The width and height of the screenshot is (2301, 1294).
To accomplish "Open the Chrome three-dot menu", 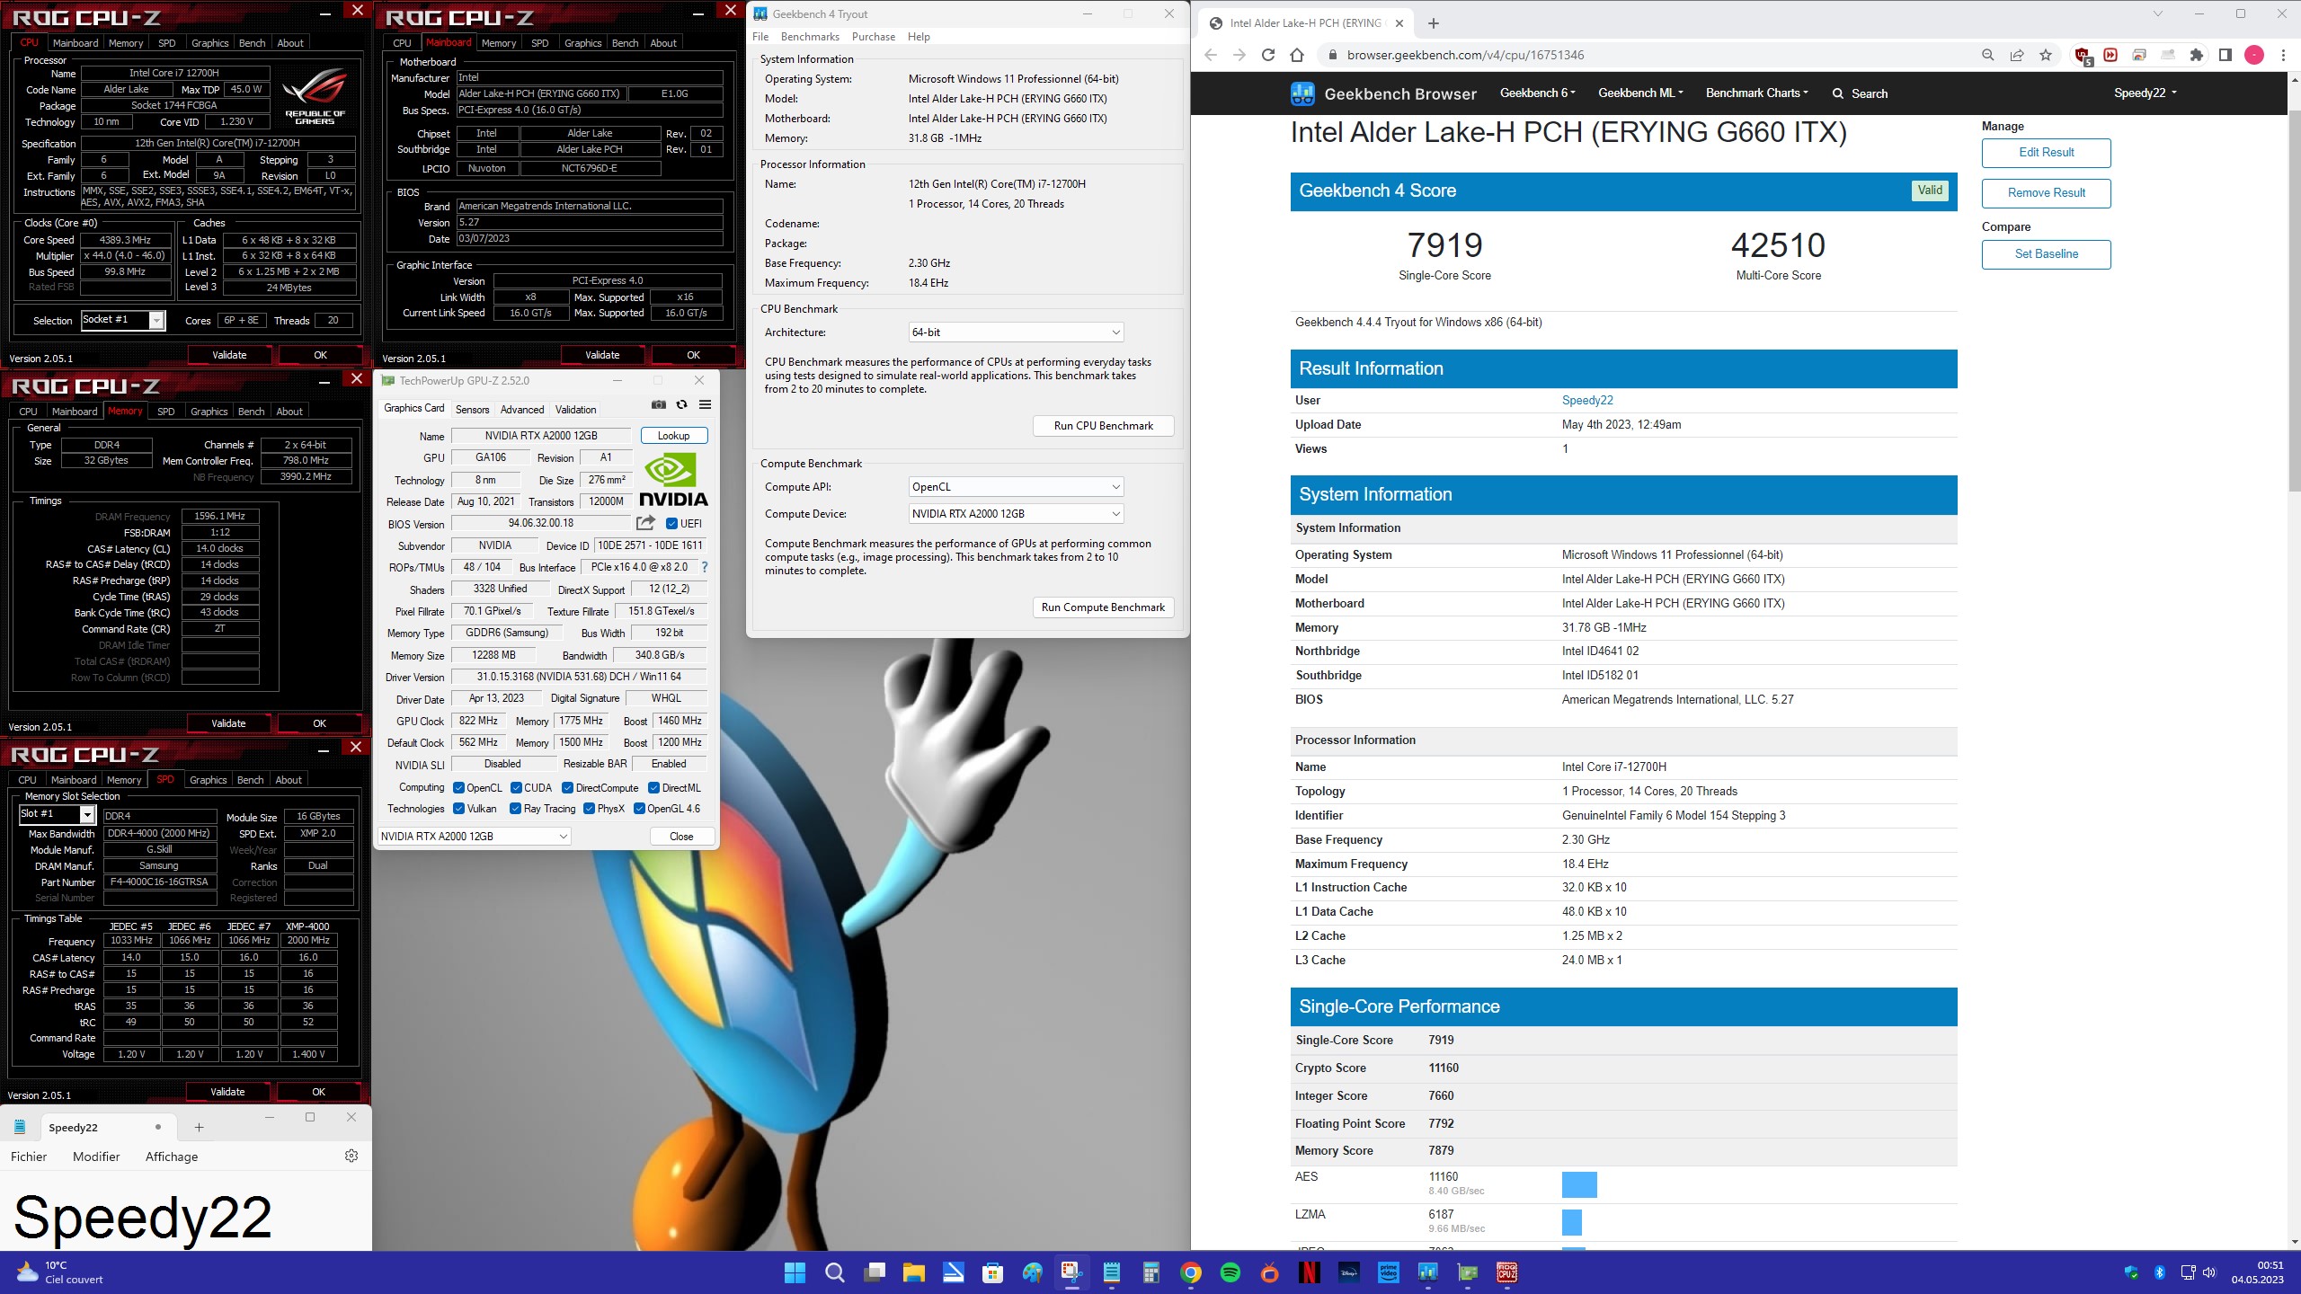I will tap(2283, 55).
